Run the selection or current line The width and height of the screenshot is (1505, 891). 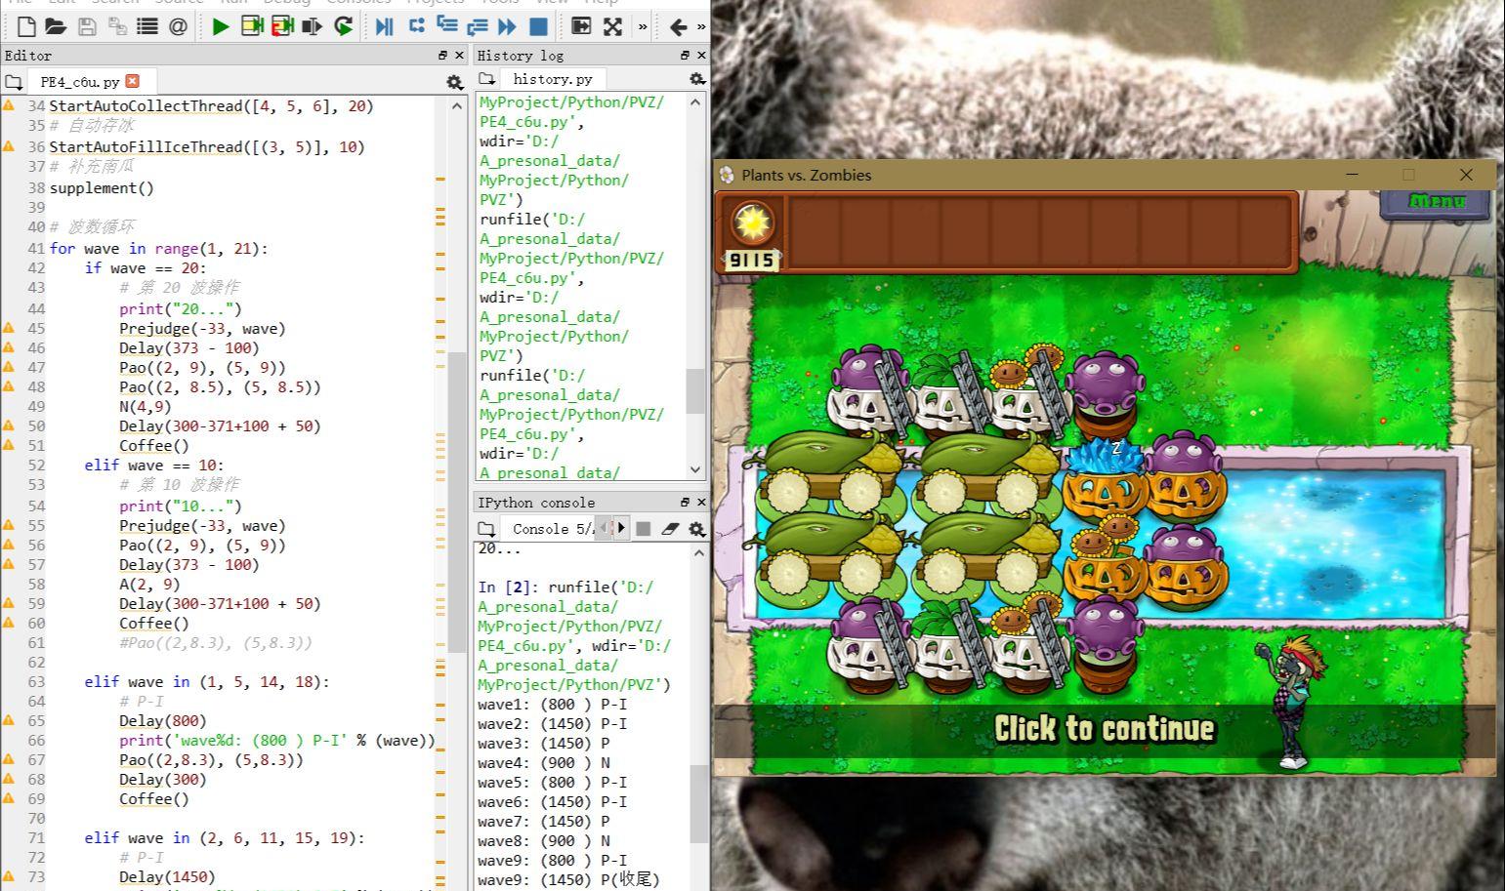[313, 26]
